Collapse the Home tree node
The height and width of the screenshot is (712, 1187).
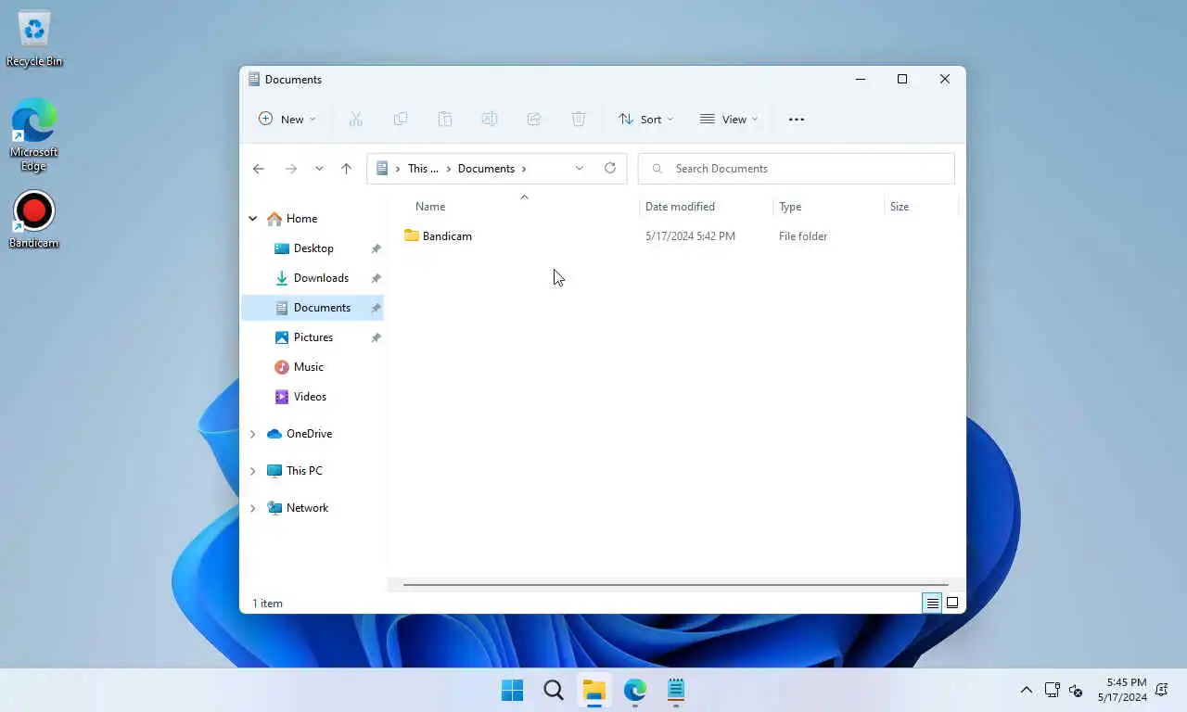tap(252, 219)
